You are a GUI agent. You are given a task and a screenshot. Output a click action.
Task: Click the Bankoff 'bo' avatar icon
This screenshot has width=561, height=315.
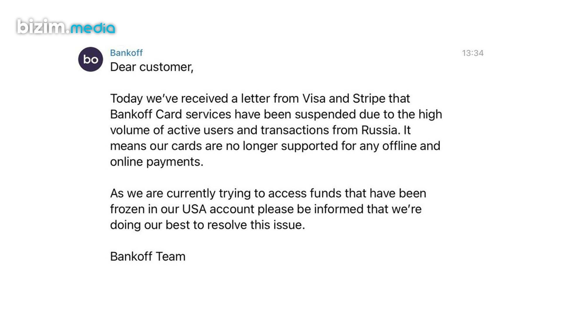[x=91, y=59]
